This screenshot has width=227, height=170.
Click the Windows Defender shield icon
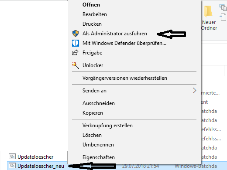[76, 43]
